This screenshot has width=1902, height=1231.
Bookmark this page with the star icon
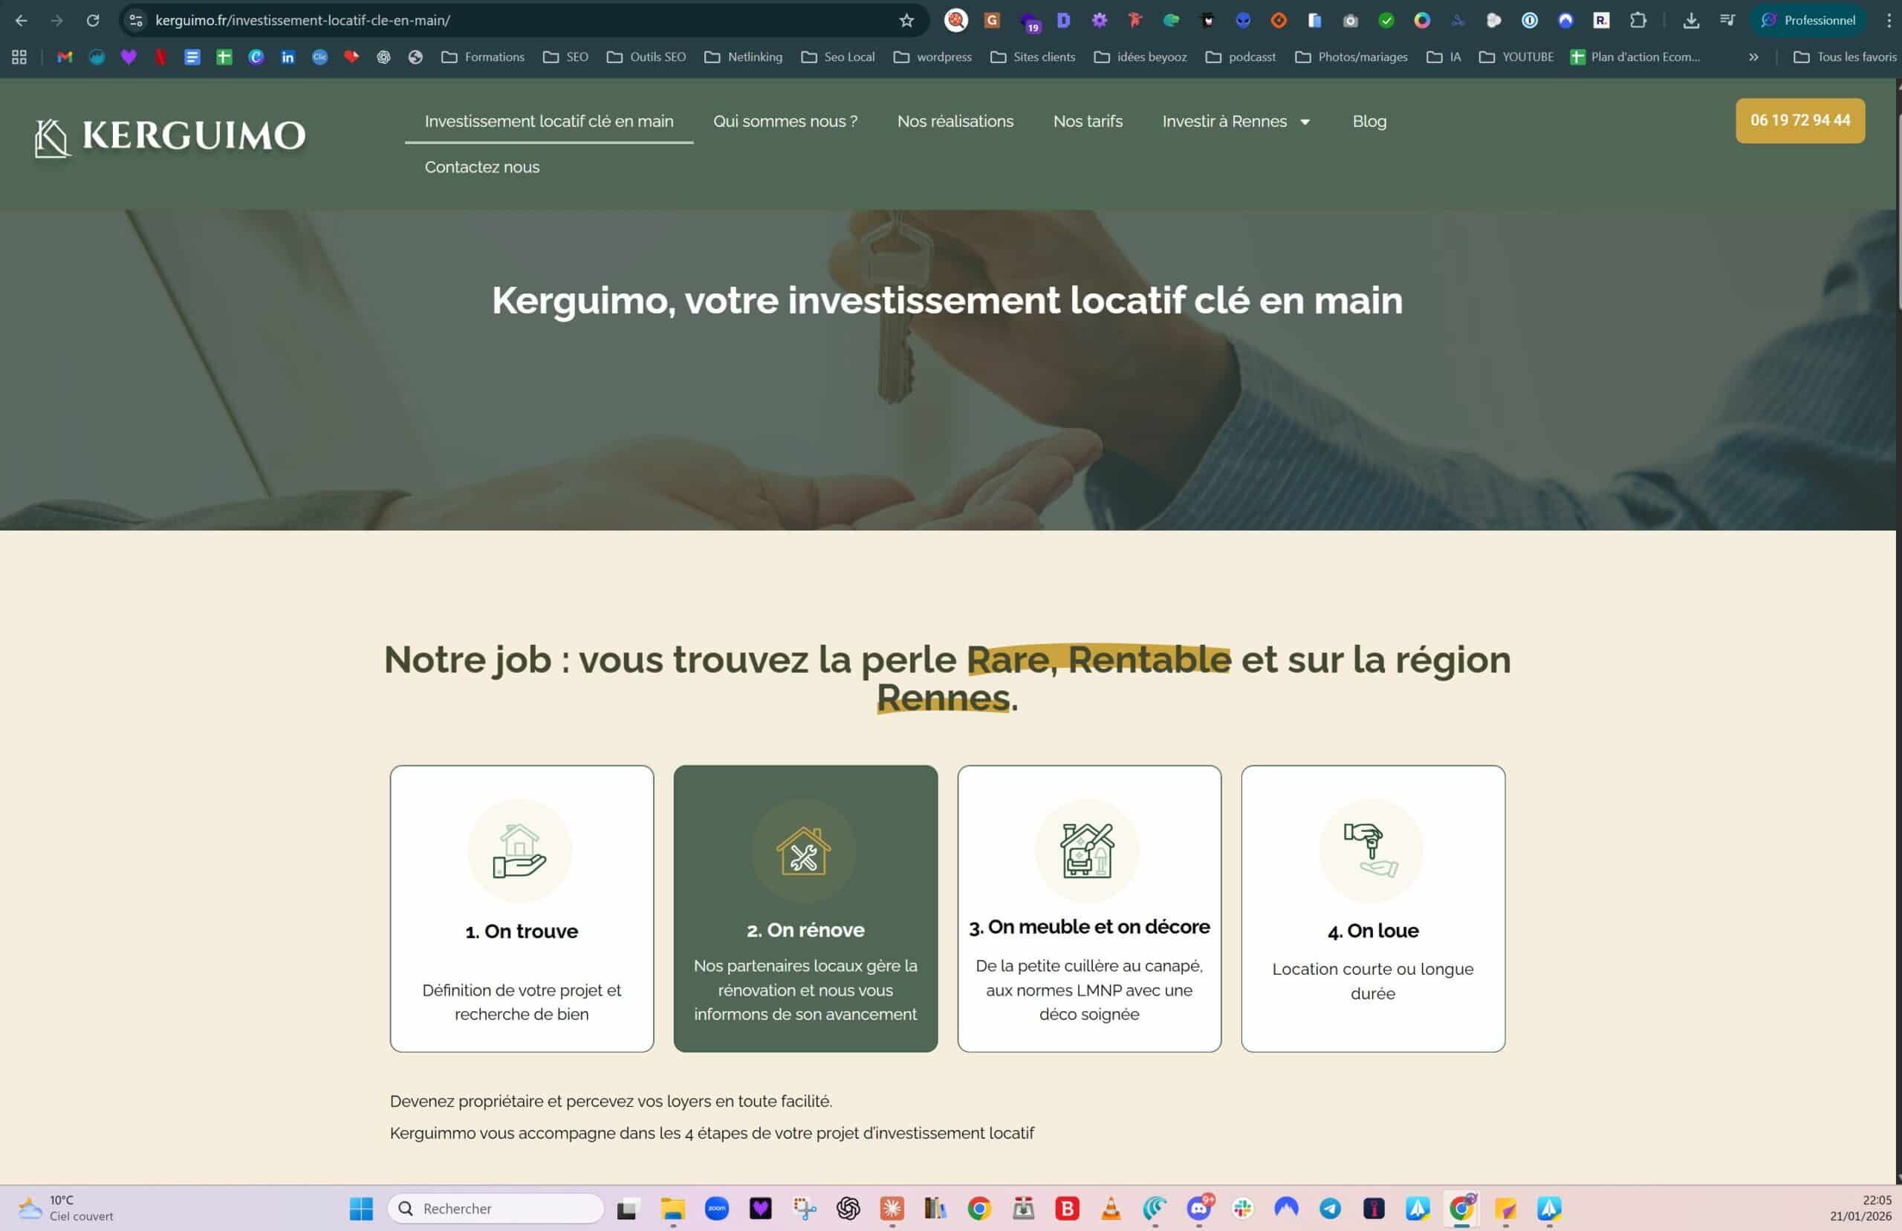pyautogui.click(x=906, y=20)
